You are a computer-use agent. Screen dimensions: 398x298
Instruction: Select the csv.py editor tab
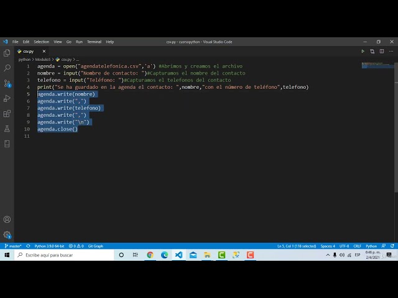tap(32, 51)
